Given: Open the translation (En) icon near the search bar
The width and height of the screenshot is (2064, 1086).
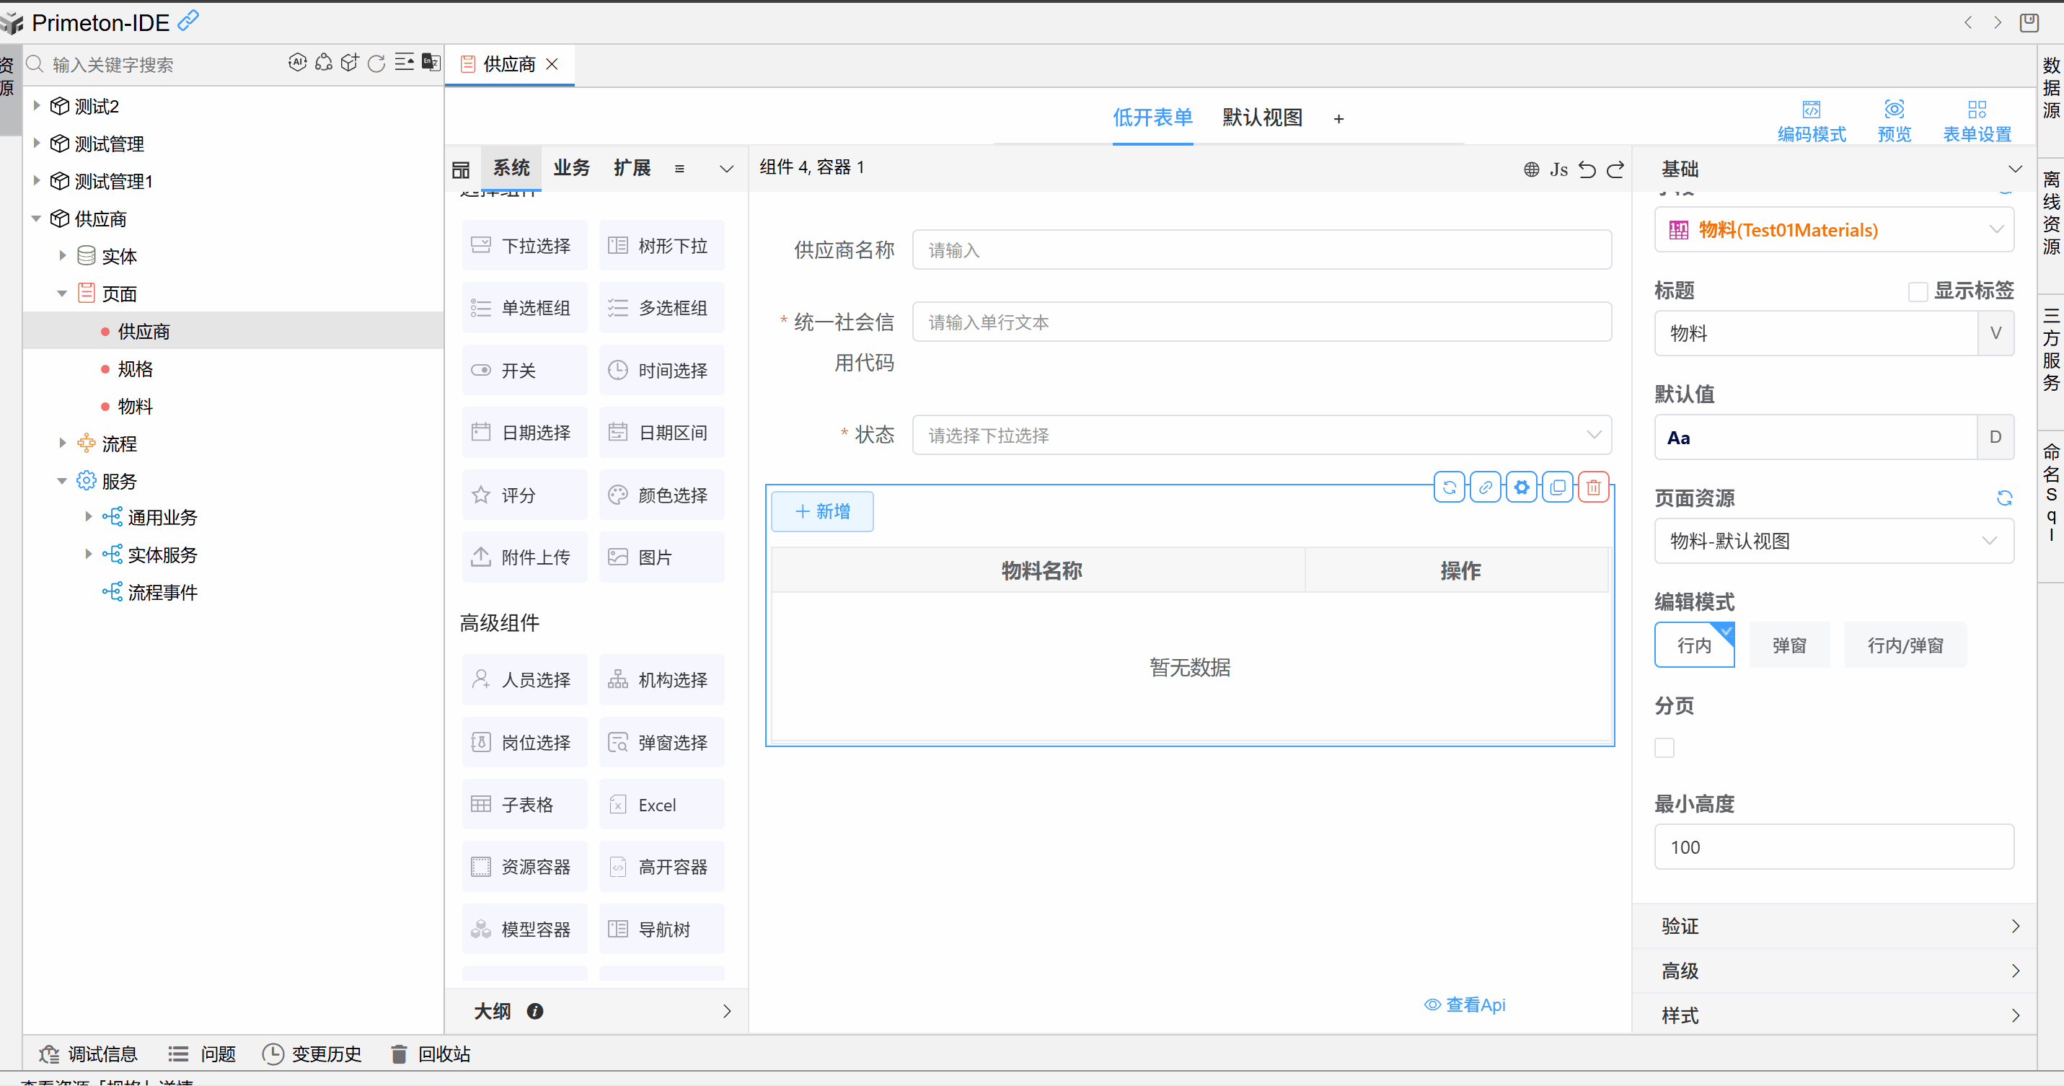Looking at the screenshot, I should (431, 62).
